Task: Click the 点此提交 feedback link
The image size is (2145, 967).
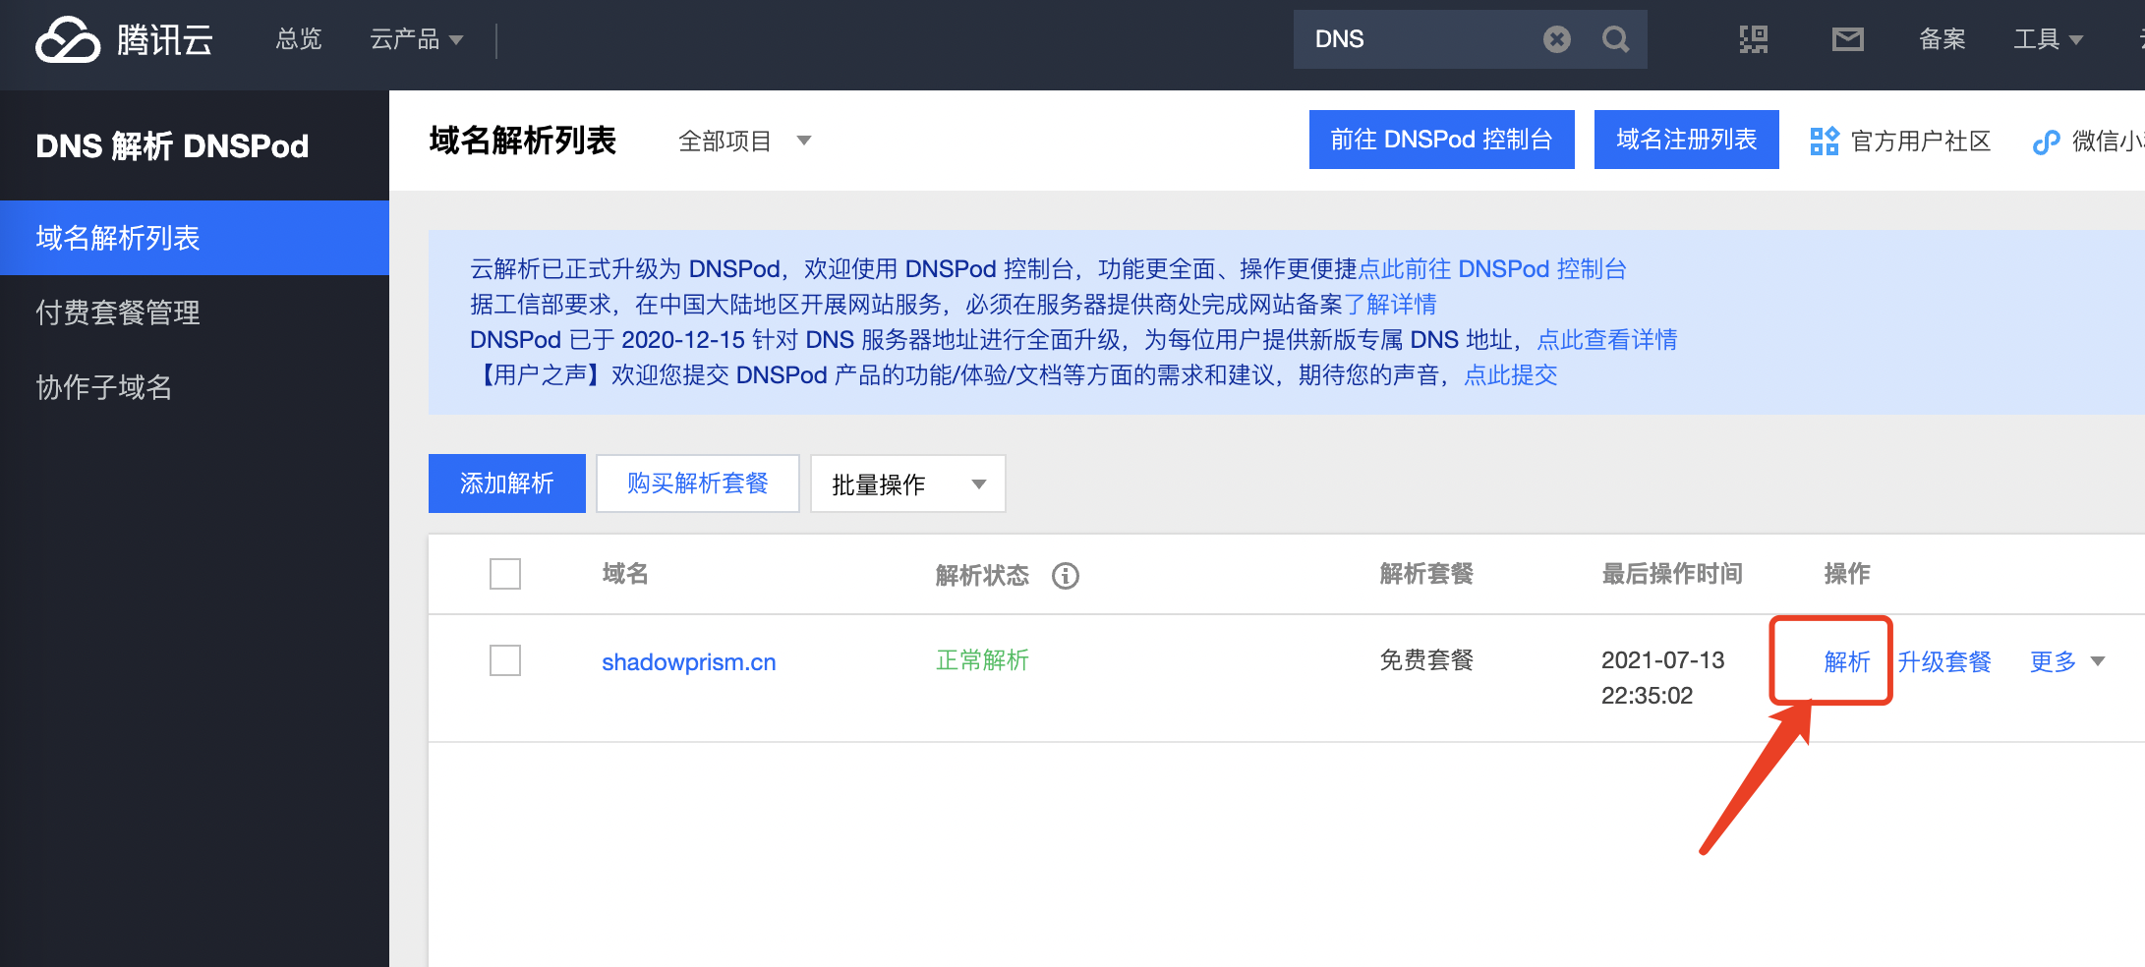Action: (x=1511, y=375)
